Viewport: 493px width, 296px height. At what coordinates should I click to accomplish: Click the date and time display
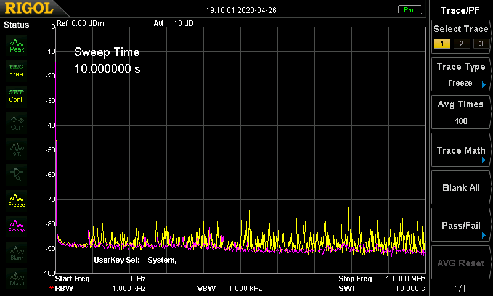click(x=241, y=10)
